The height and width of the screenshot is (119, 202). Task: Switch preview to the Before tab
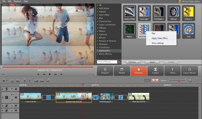coord(5,5)
